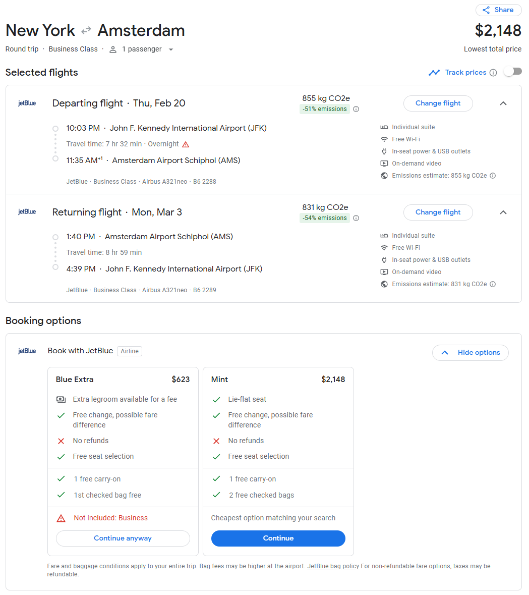529x595 pixels.
Task: Click the track prices chart icon
Action: (x=434, y=73)
